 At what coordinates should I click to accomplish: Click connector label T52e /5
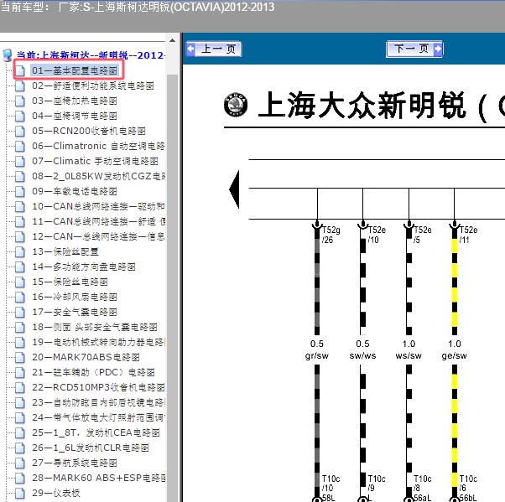pos(423,235)
